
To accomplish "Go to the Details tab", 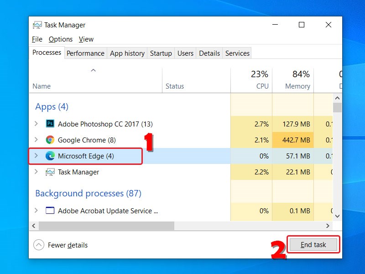I will [x=209, y=53].
